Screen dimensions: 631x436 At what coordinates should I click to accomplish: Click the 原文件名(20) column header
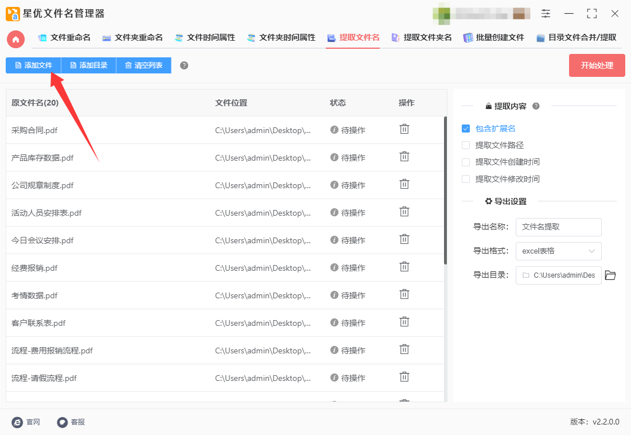[35, 103]
